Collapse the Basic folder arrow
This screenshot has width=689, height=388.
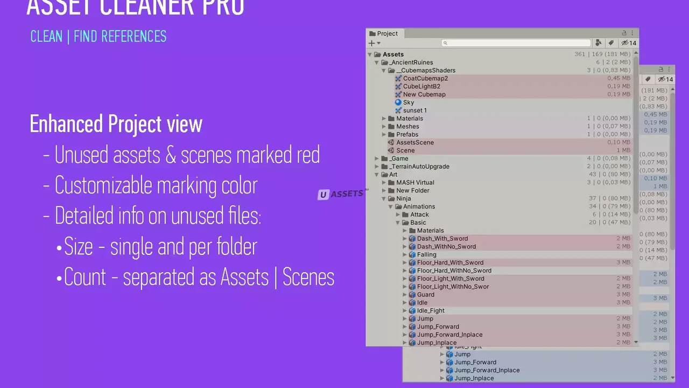coord(398,223)
